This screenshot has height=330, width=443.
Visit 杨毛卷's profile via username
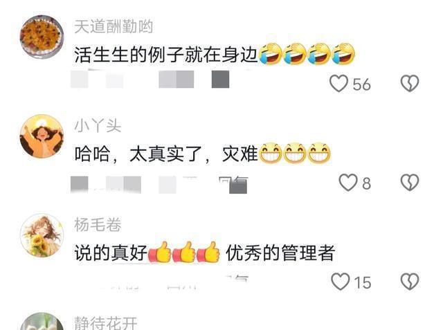(98, 225)
